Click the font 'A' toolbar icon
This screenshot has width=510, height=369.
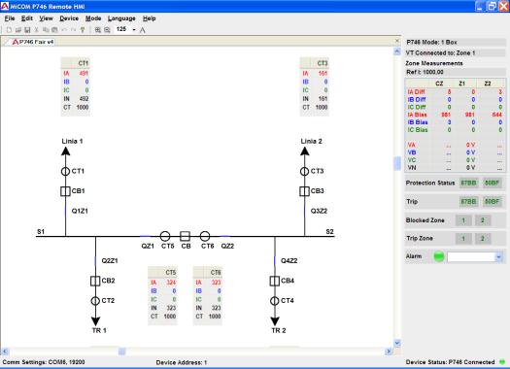pyautogui.click(x=142, y=30)
